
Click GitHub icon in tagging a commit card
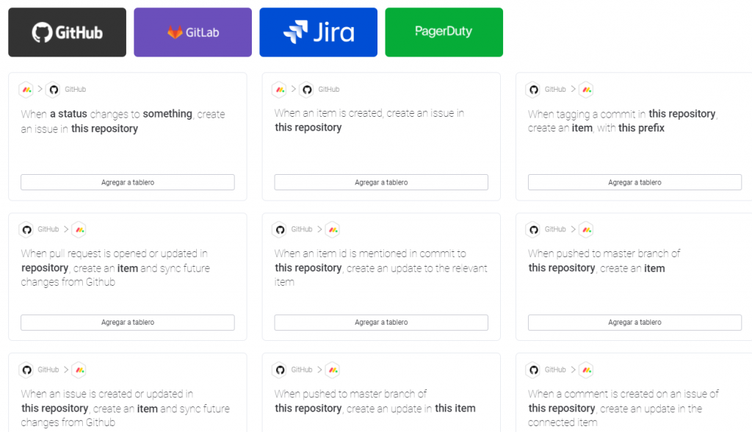[533, 90]
